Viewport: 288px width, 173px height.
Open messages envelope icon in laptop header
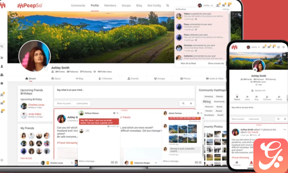224,6
